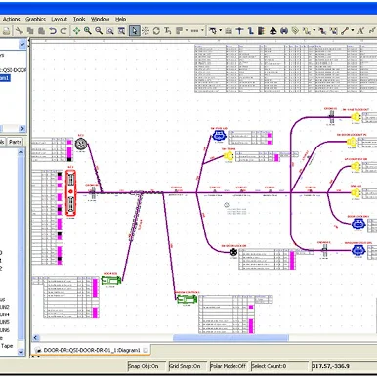Open the Layout menu
The image size is (377, 377).
[x=59, y=20]
